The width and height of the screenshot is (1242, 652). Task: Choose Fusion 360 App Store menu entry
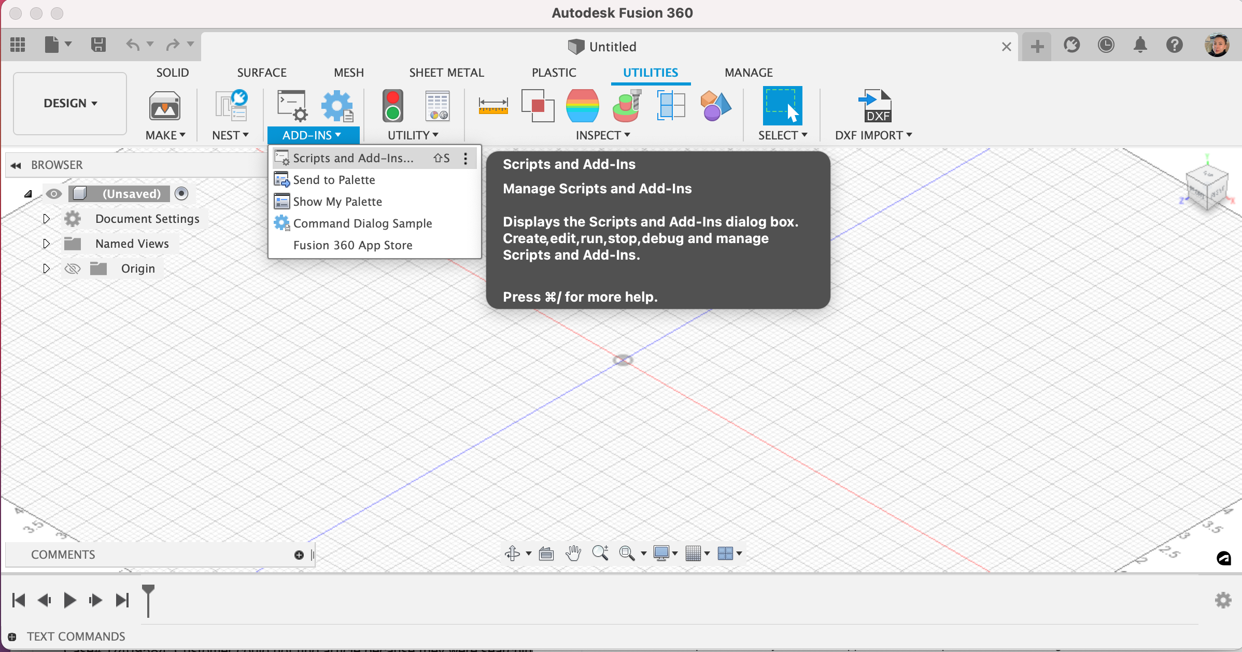352,245
